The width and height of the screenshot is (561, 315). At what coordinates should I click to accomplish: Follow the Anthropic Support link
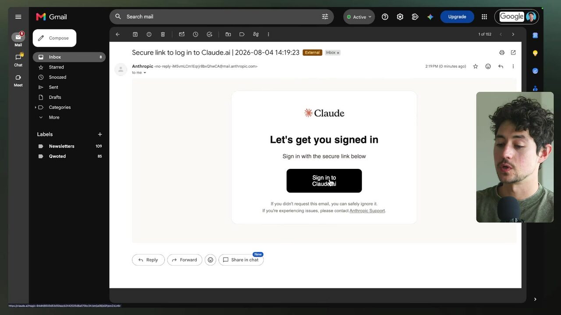pyautogui.click(x=367, y=211)
